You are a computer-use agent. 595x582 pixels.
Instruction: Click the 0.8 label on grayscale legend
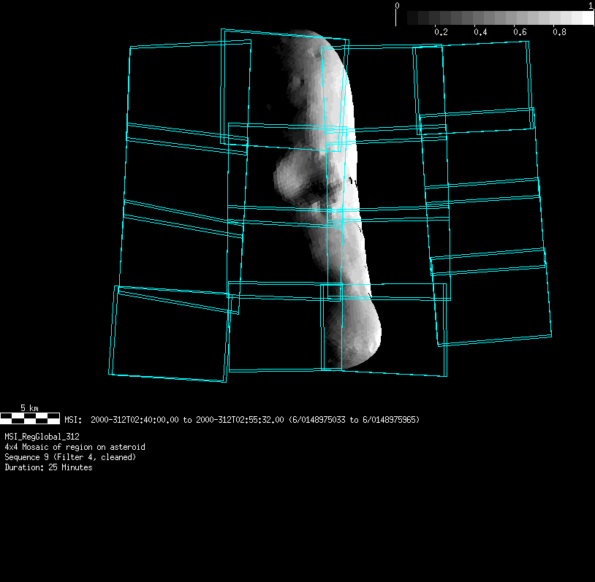pyautogui.click(x=559, y=33)
